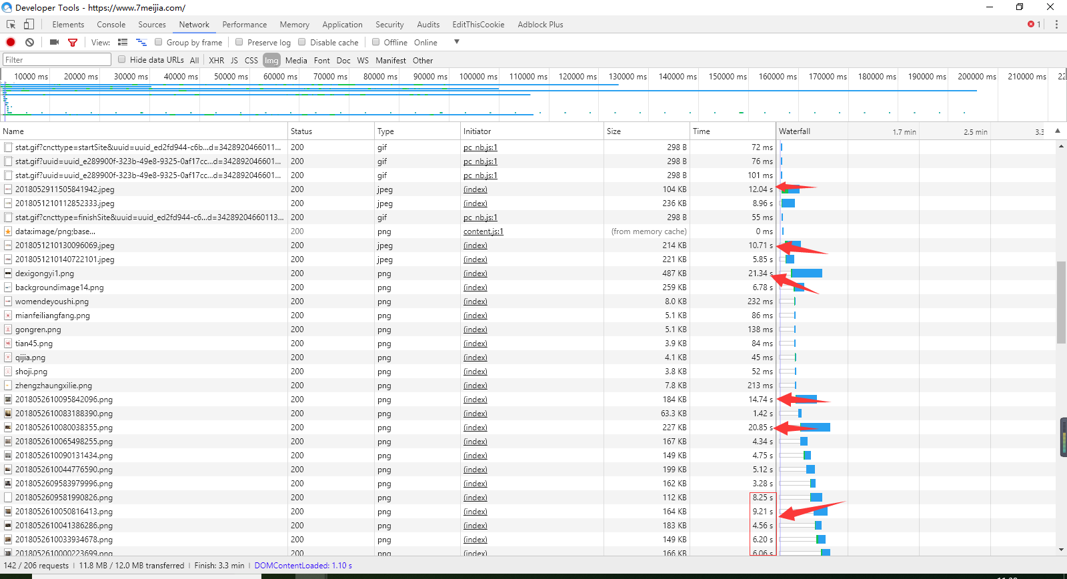The image size is (1067, 579).
Task: Check the Preserve log option
Action: point(239,42)
